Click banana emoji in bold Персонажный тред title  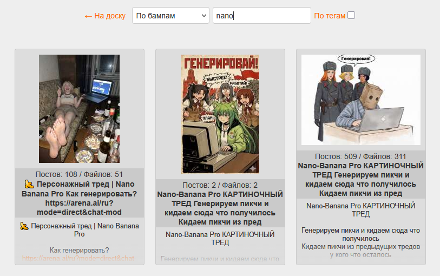pos(29,185)
